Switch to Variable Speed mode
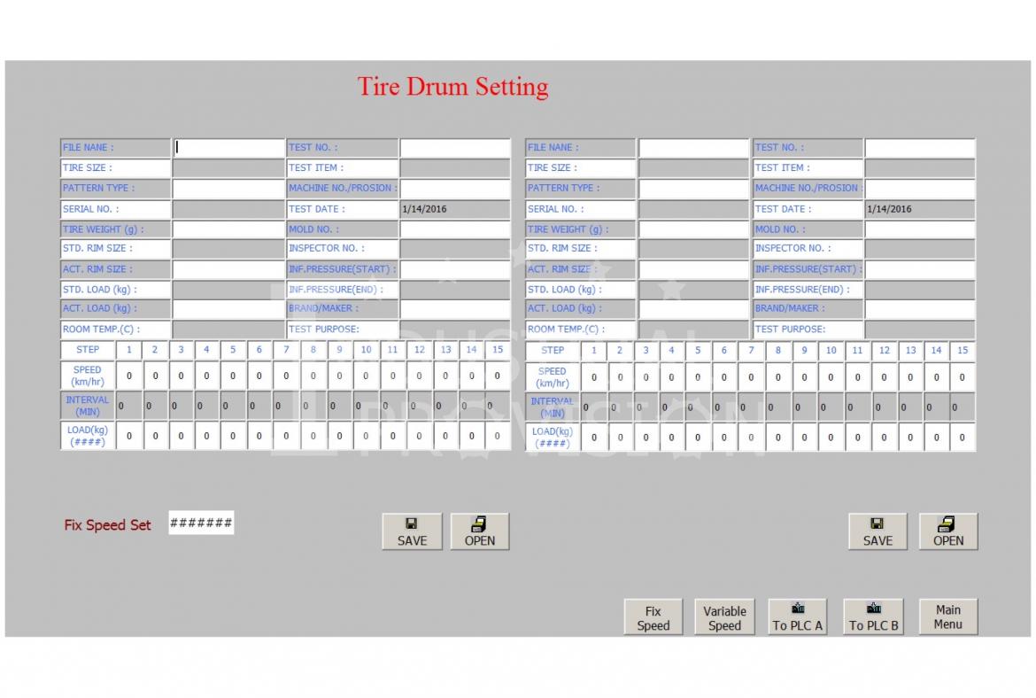1036x698 pixels. coord(724,617)
